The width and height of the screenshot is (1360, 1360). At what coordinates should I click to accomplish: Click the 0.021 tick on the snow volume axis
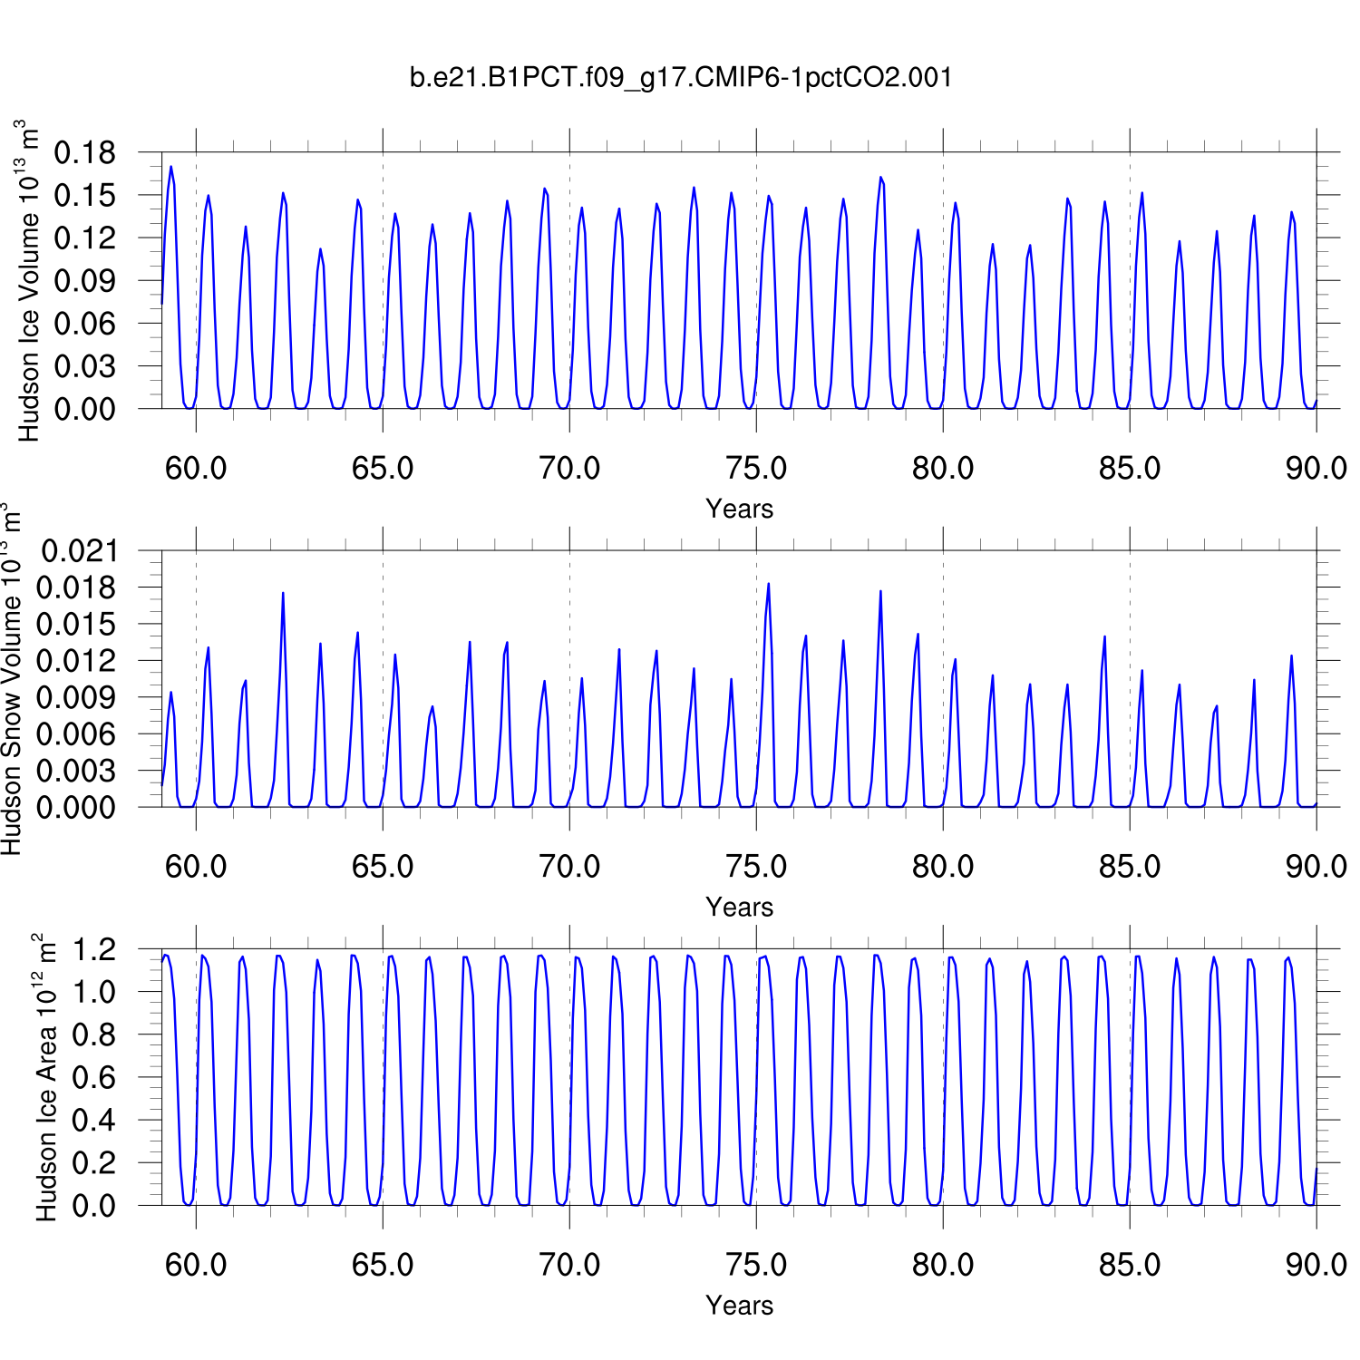(79, 551)
